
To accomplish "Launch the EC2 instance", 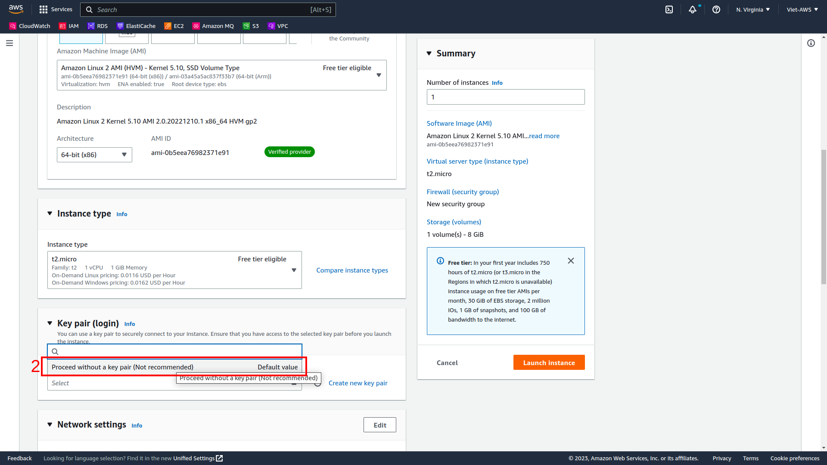I will coord(549,363).
